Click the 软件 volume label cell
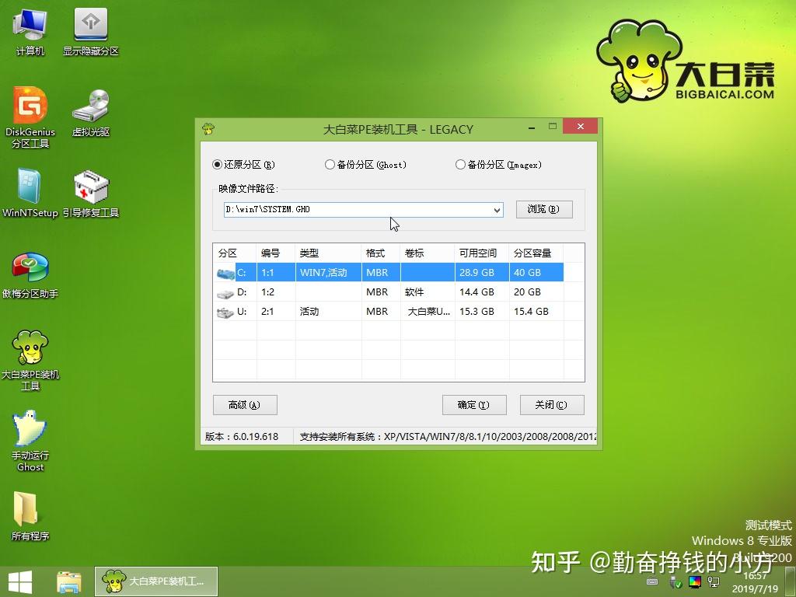 pos(428,292)
